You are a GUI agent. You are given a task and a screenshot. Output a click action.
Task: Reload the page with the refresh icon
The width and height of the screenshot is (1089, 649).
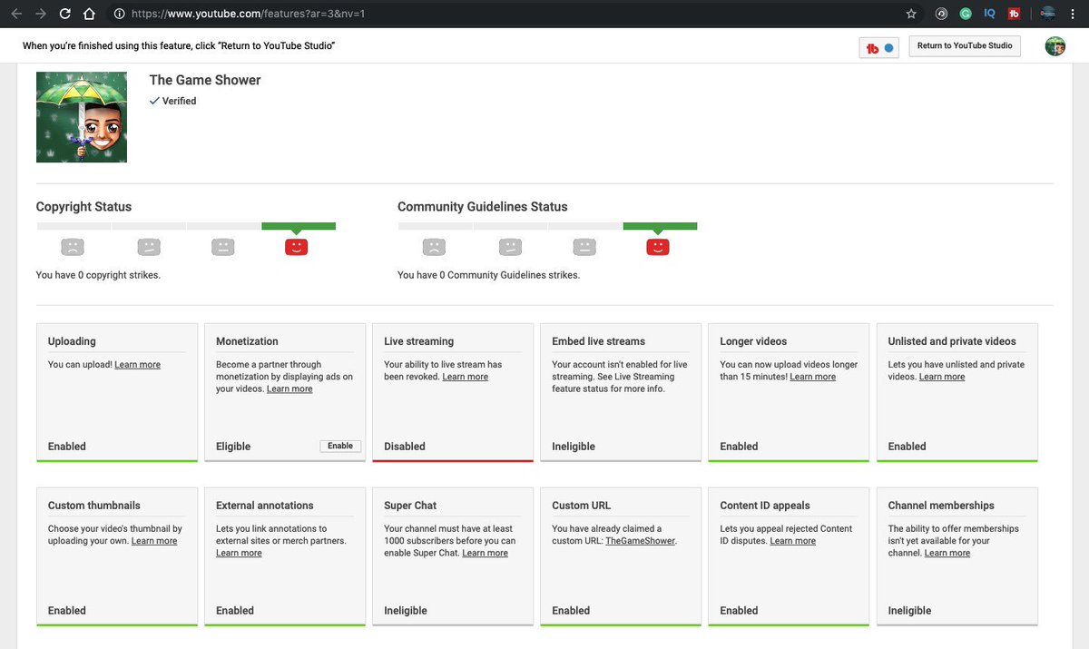64,14
